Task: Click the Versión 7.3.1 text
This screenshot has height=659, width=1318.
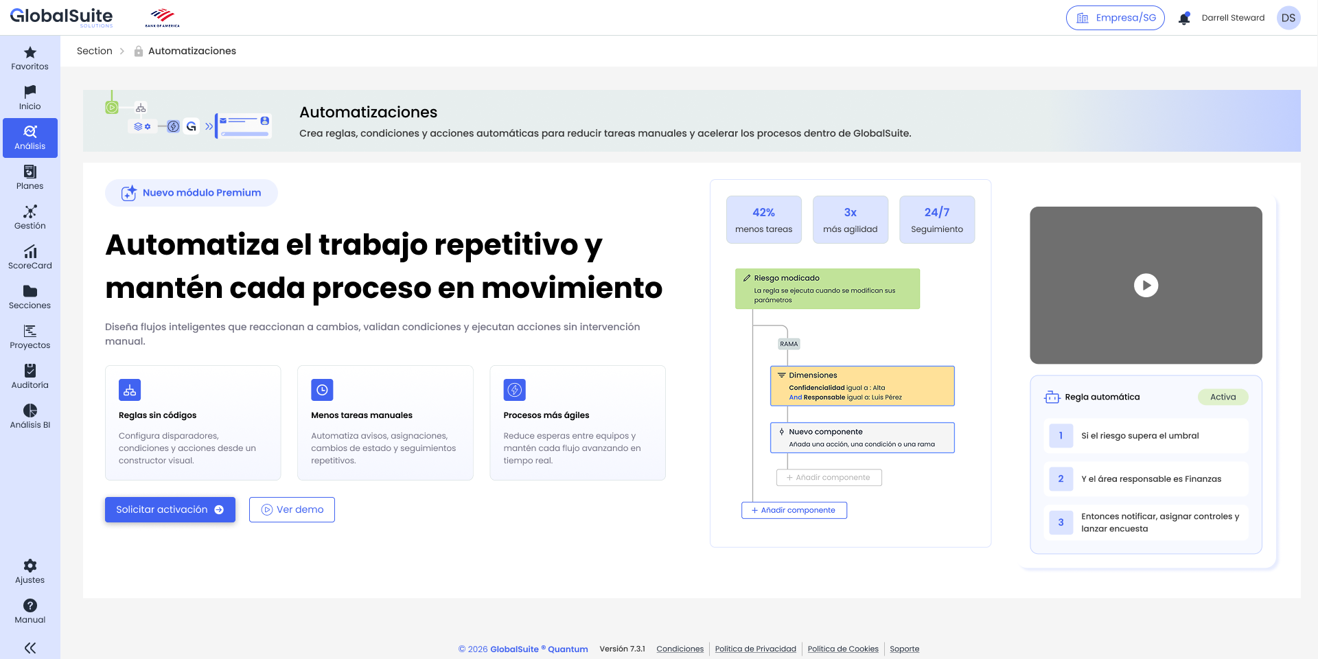Action: [623, 649]
